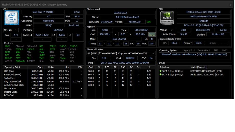Click the 333.3 memory timing row
The image size is (235, 132).
(x=121, y=85)
